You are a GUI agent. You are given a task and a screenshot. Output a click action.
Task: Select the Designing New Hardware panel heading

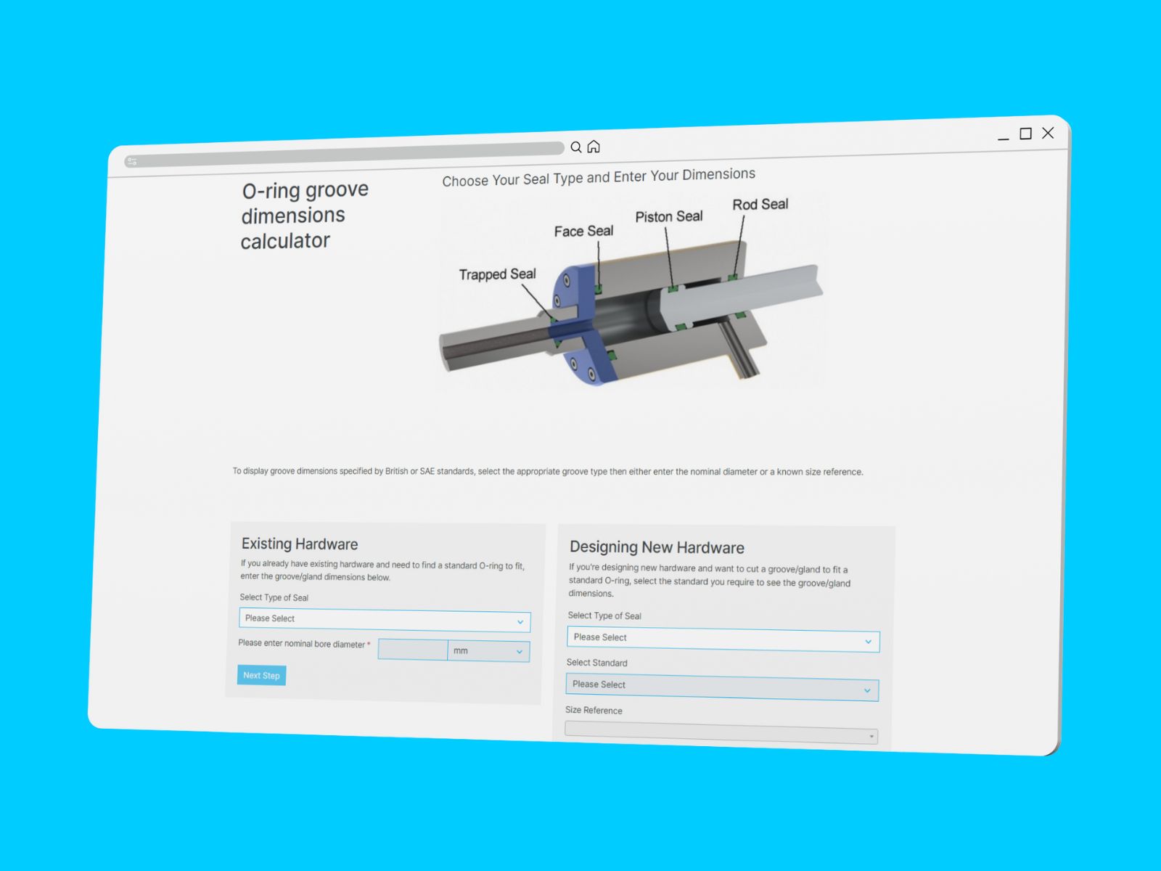tap(656, 547)
